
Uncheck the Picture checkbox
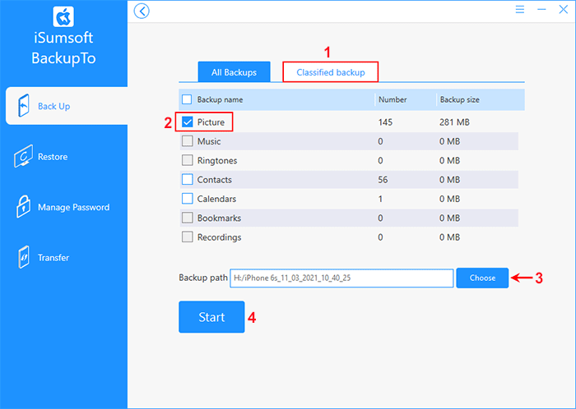point(188,122)
